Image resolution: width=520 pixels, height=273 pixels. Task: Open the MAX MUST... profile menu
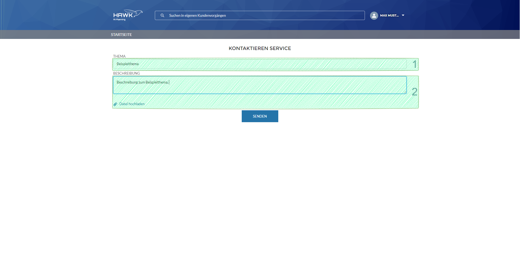tap(389, 15)
